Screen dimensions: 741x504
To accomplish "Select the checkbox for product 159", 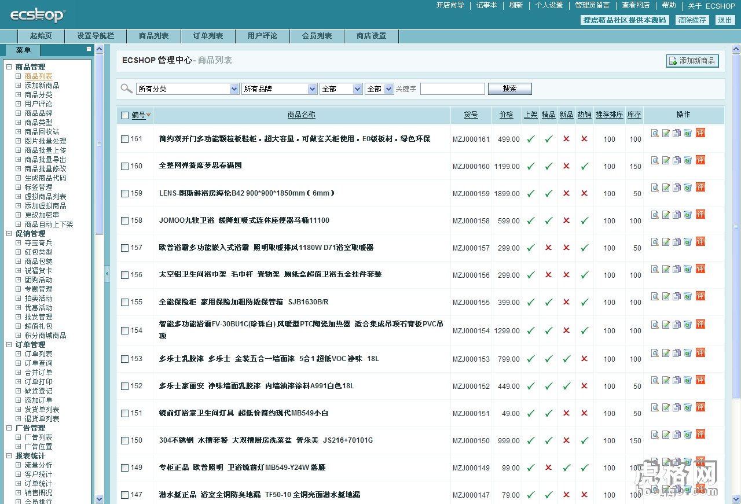I will click(x=124, y=193).
